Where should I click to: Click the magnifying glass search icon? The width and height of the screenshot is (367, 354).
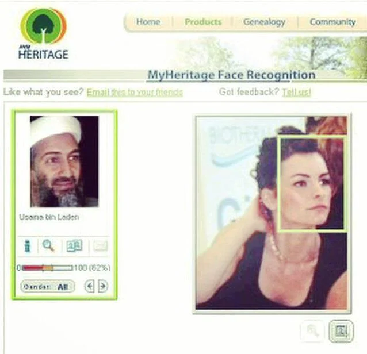point(48,245)
